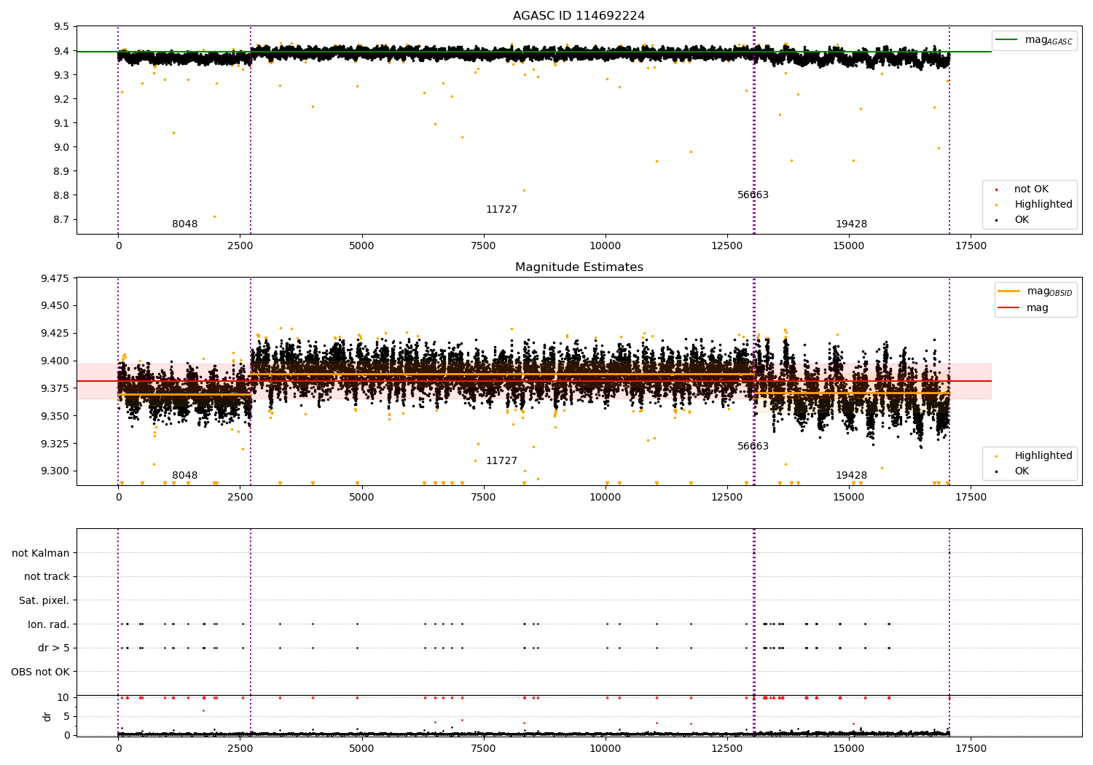
Task: Click x-axis tick 2500 under the flags plot
Action: [240, 749]
